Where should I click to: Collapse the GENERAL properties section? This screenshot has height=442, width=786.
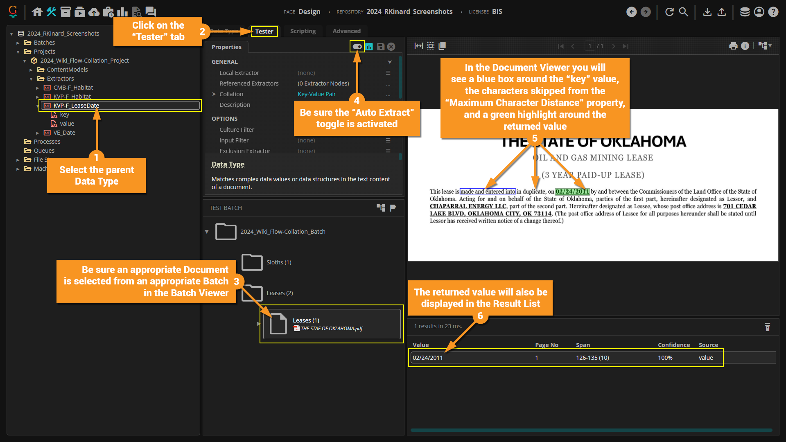pos(389,62)
